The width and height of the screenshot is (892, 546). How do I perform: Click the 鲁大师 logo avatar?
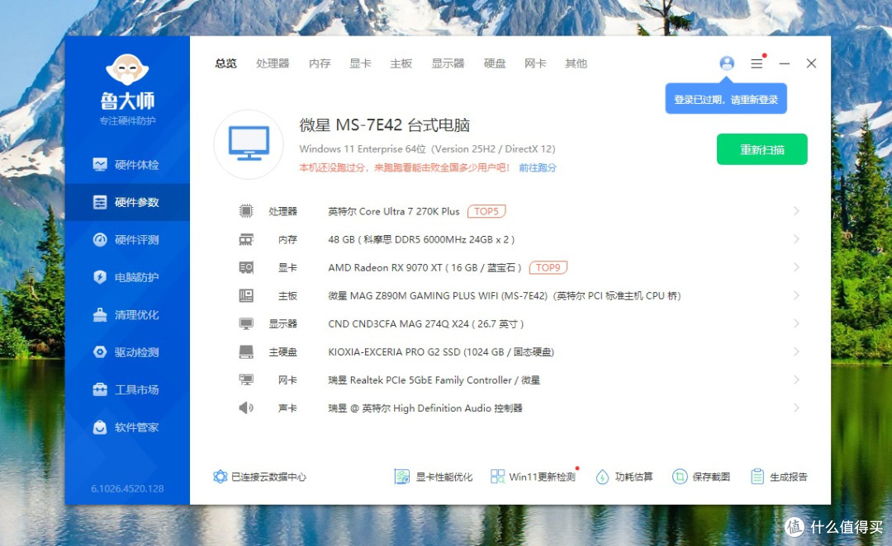coord(127,70)
